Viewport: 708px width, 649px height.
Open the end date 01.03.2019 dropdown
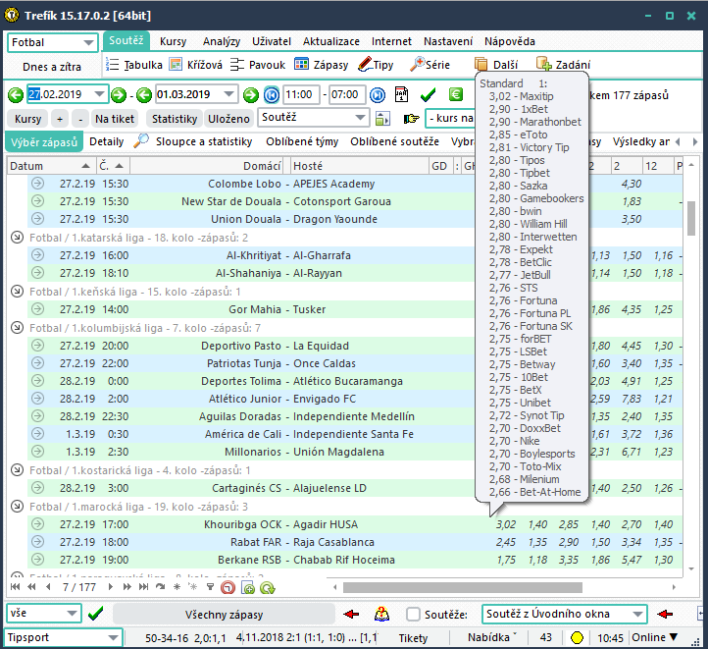coord(228,94)
